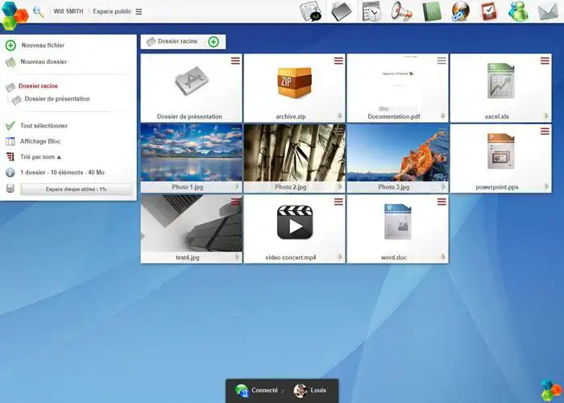The height and width of the screenshot is (403, 564).
Task: Click the cubes logo at bottom-right corner
Action: point(551,390)
